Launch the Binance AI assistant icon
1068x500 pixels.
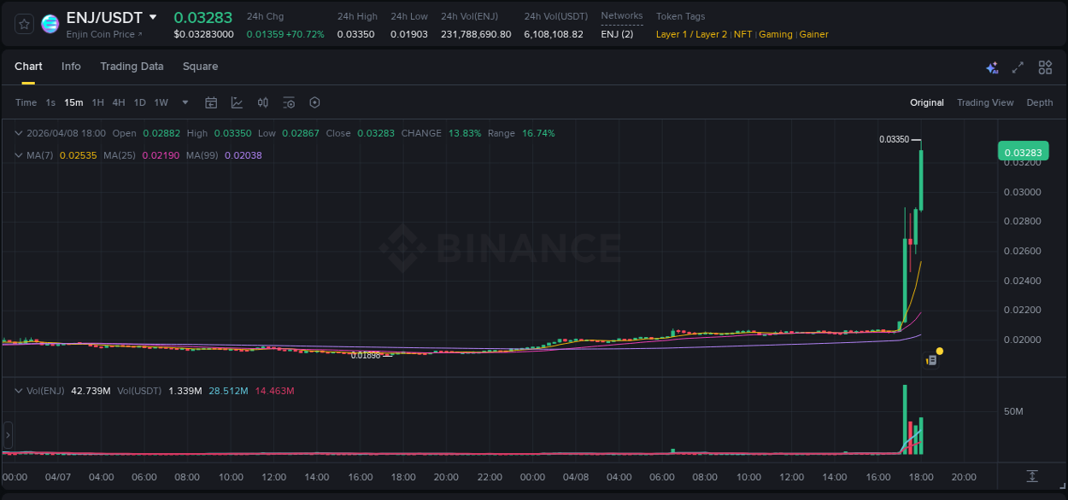(992, 67)
